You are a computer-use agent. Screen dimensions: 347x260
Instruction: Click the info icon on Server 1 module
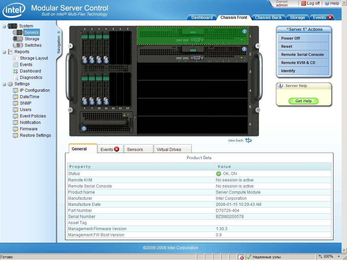point(244,31)
